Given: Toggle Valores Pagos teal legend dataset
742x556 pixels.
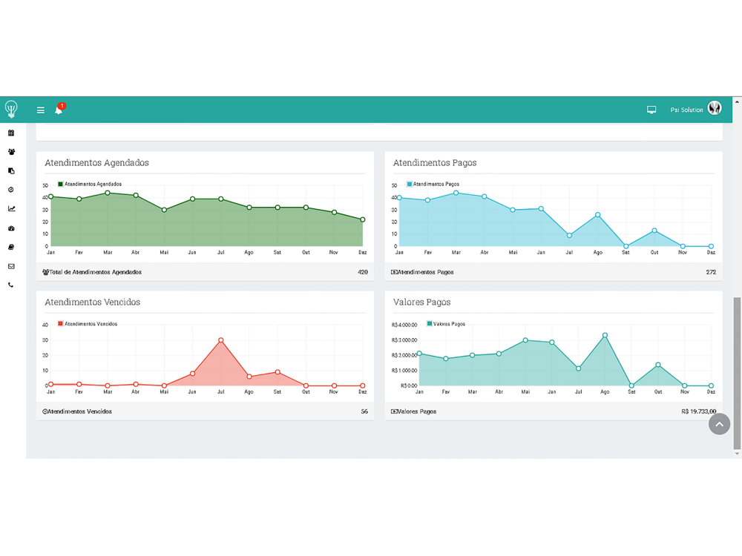Looking at the screenshot, I should (x=446, y=324).
